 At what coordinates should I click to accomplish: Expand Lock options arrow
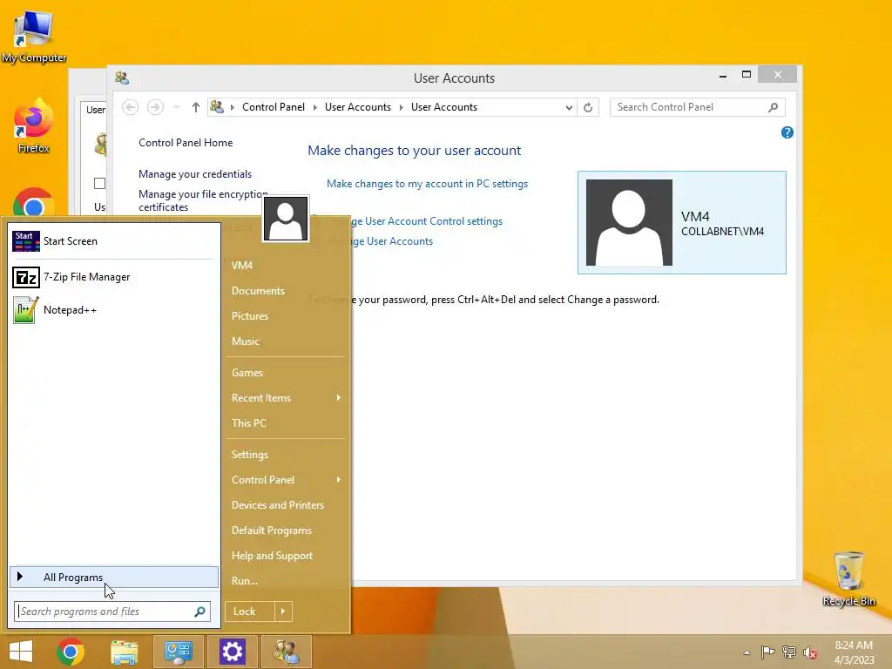pyautogui.click(x=283, y=612)
